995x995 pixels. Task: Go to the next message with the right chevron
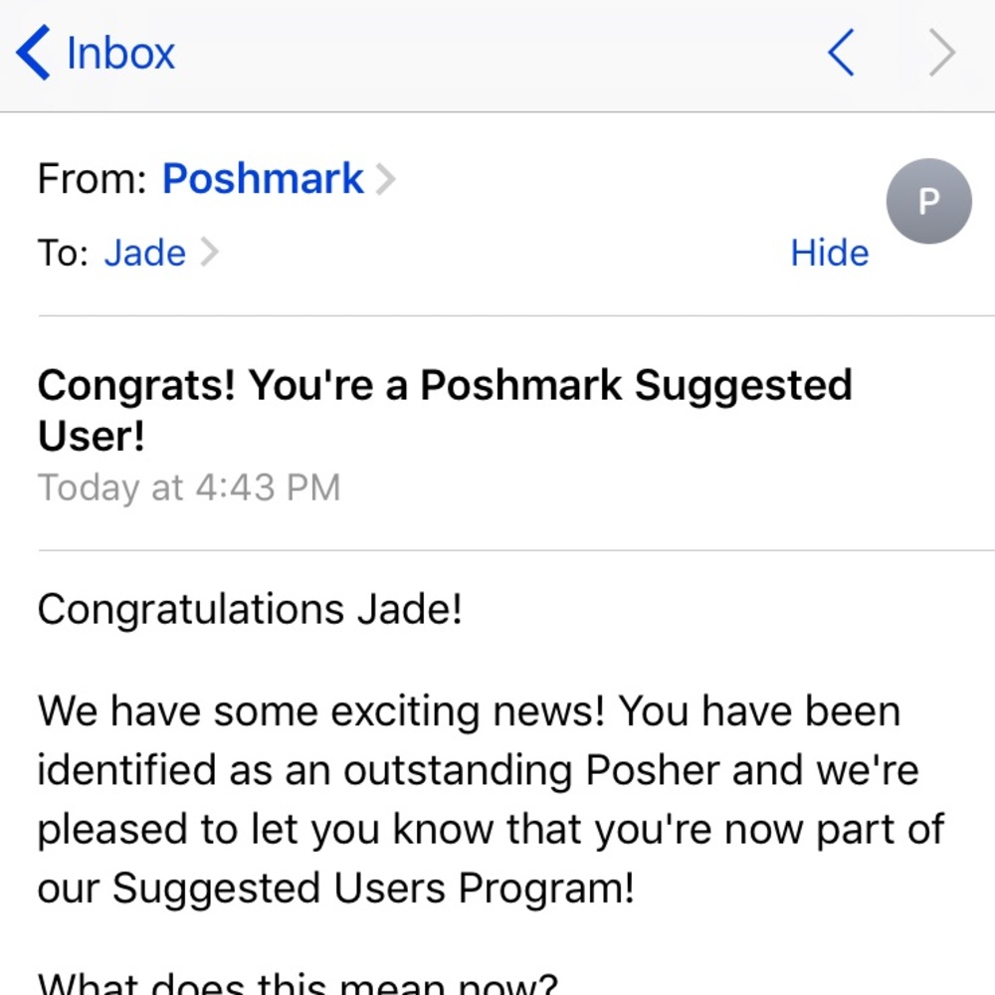point(940,53)
